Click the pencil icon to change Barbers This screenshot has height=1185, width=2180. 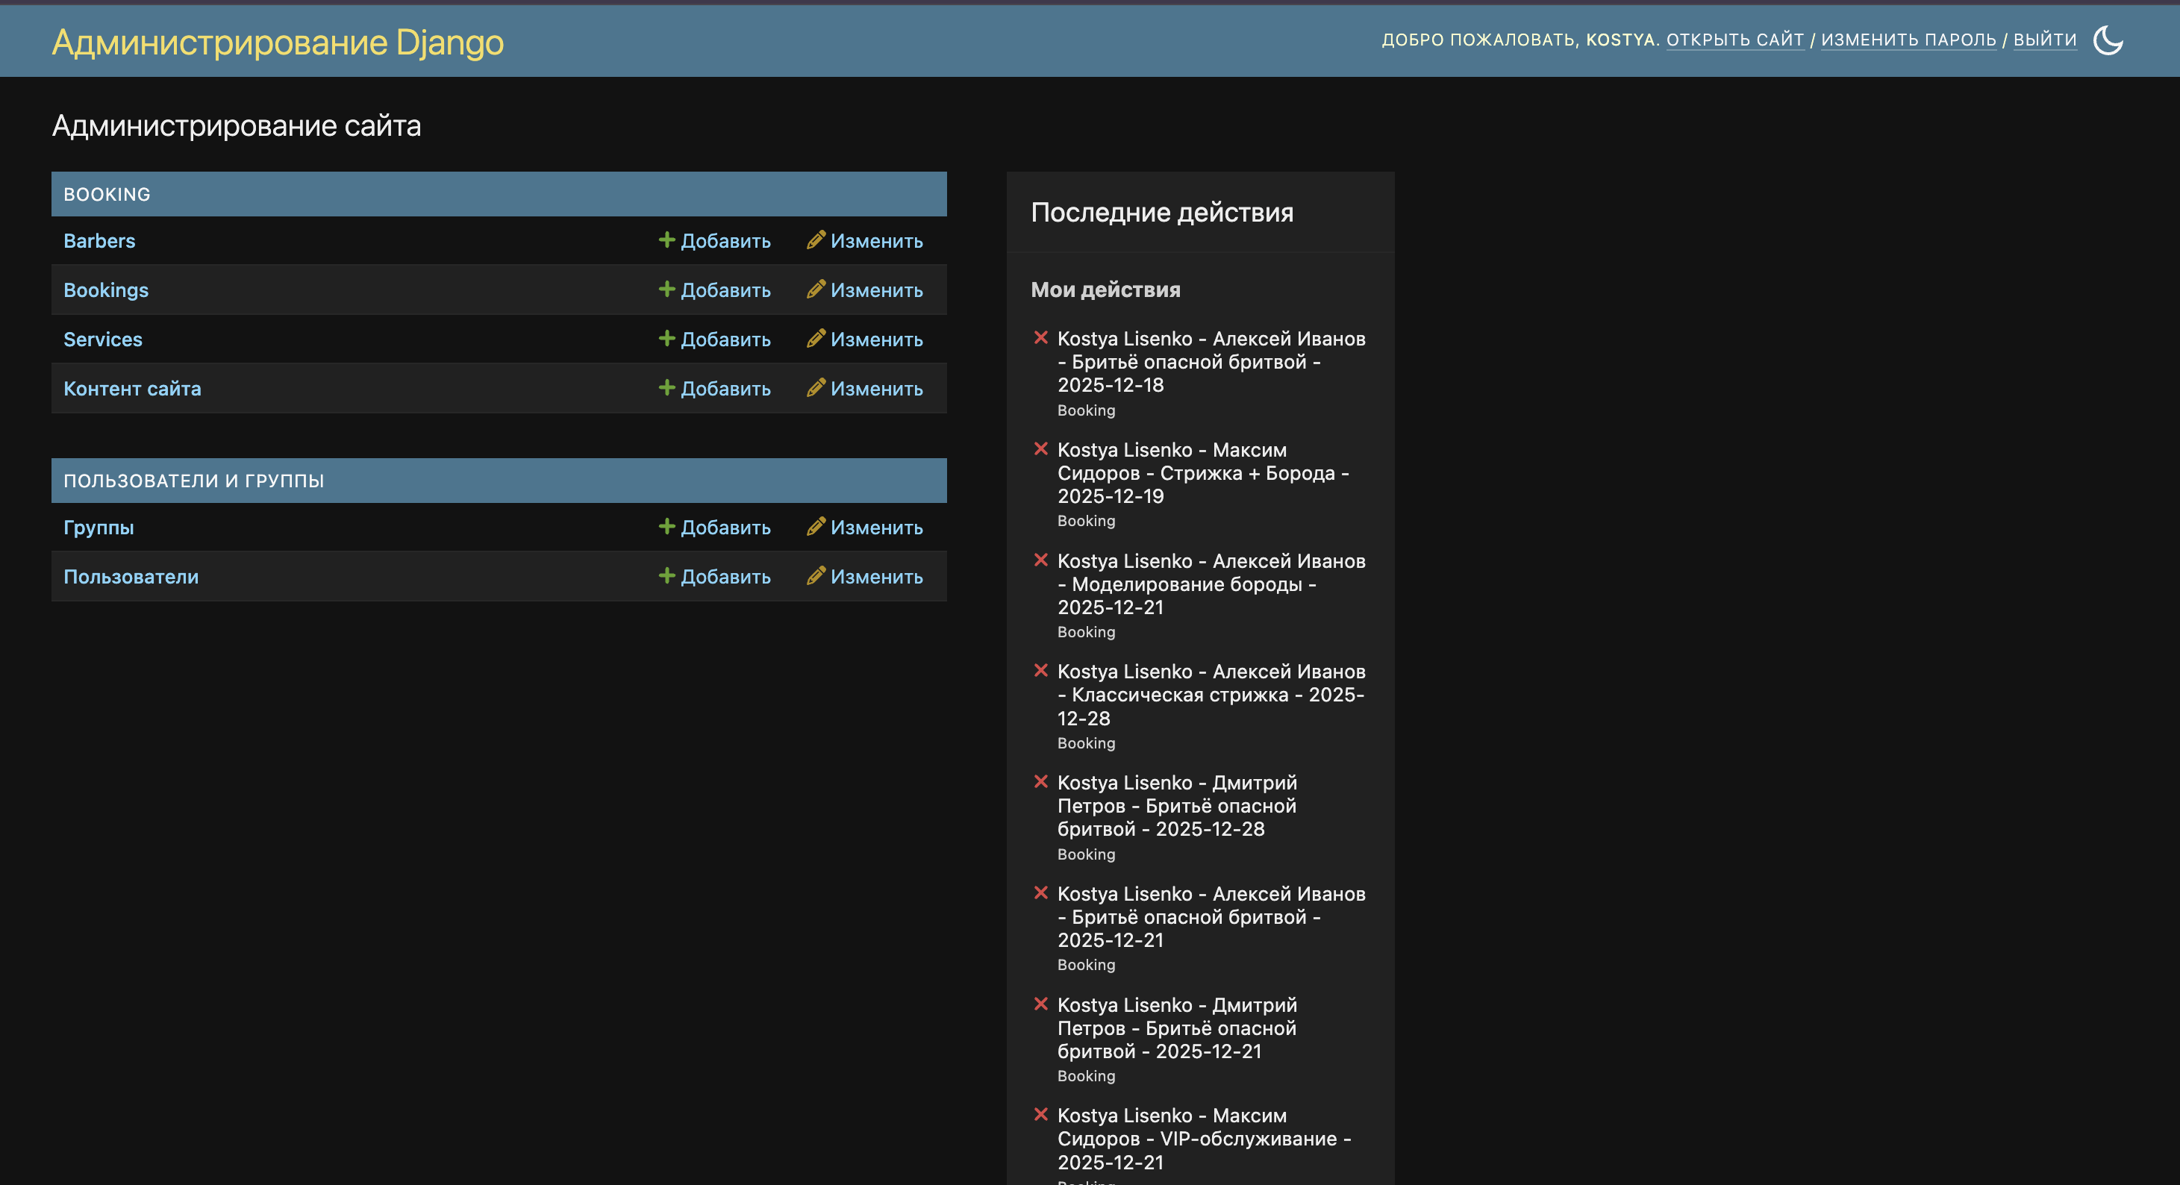pyautogui.click(x=816, y=240)
